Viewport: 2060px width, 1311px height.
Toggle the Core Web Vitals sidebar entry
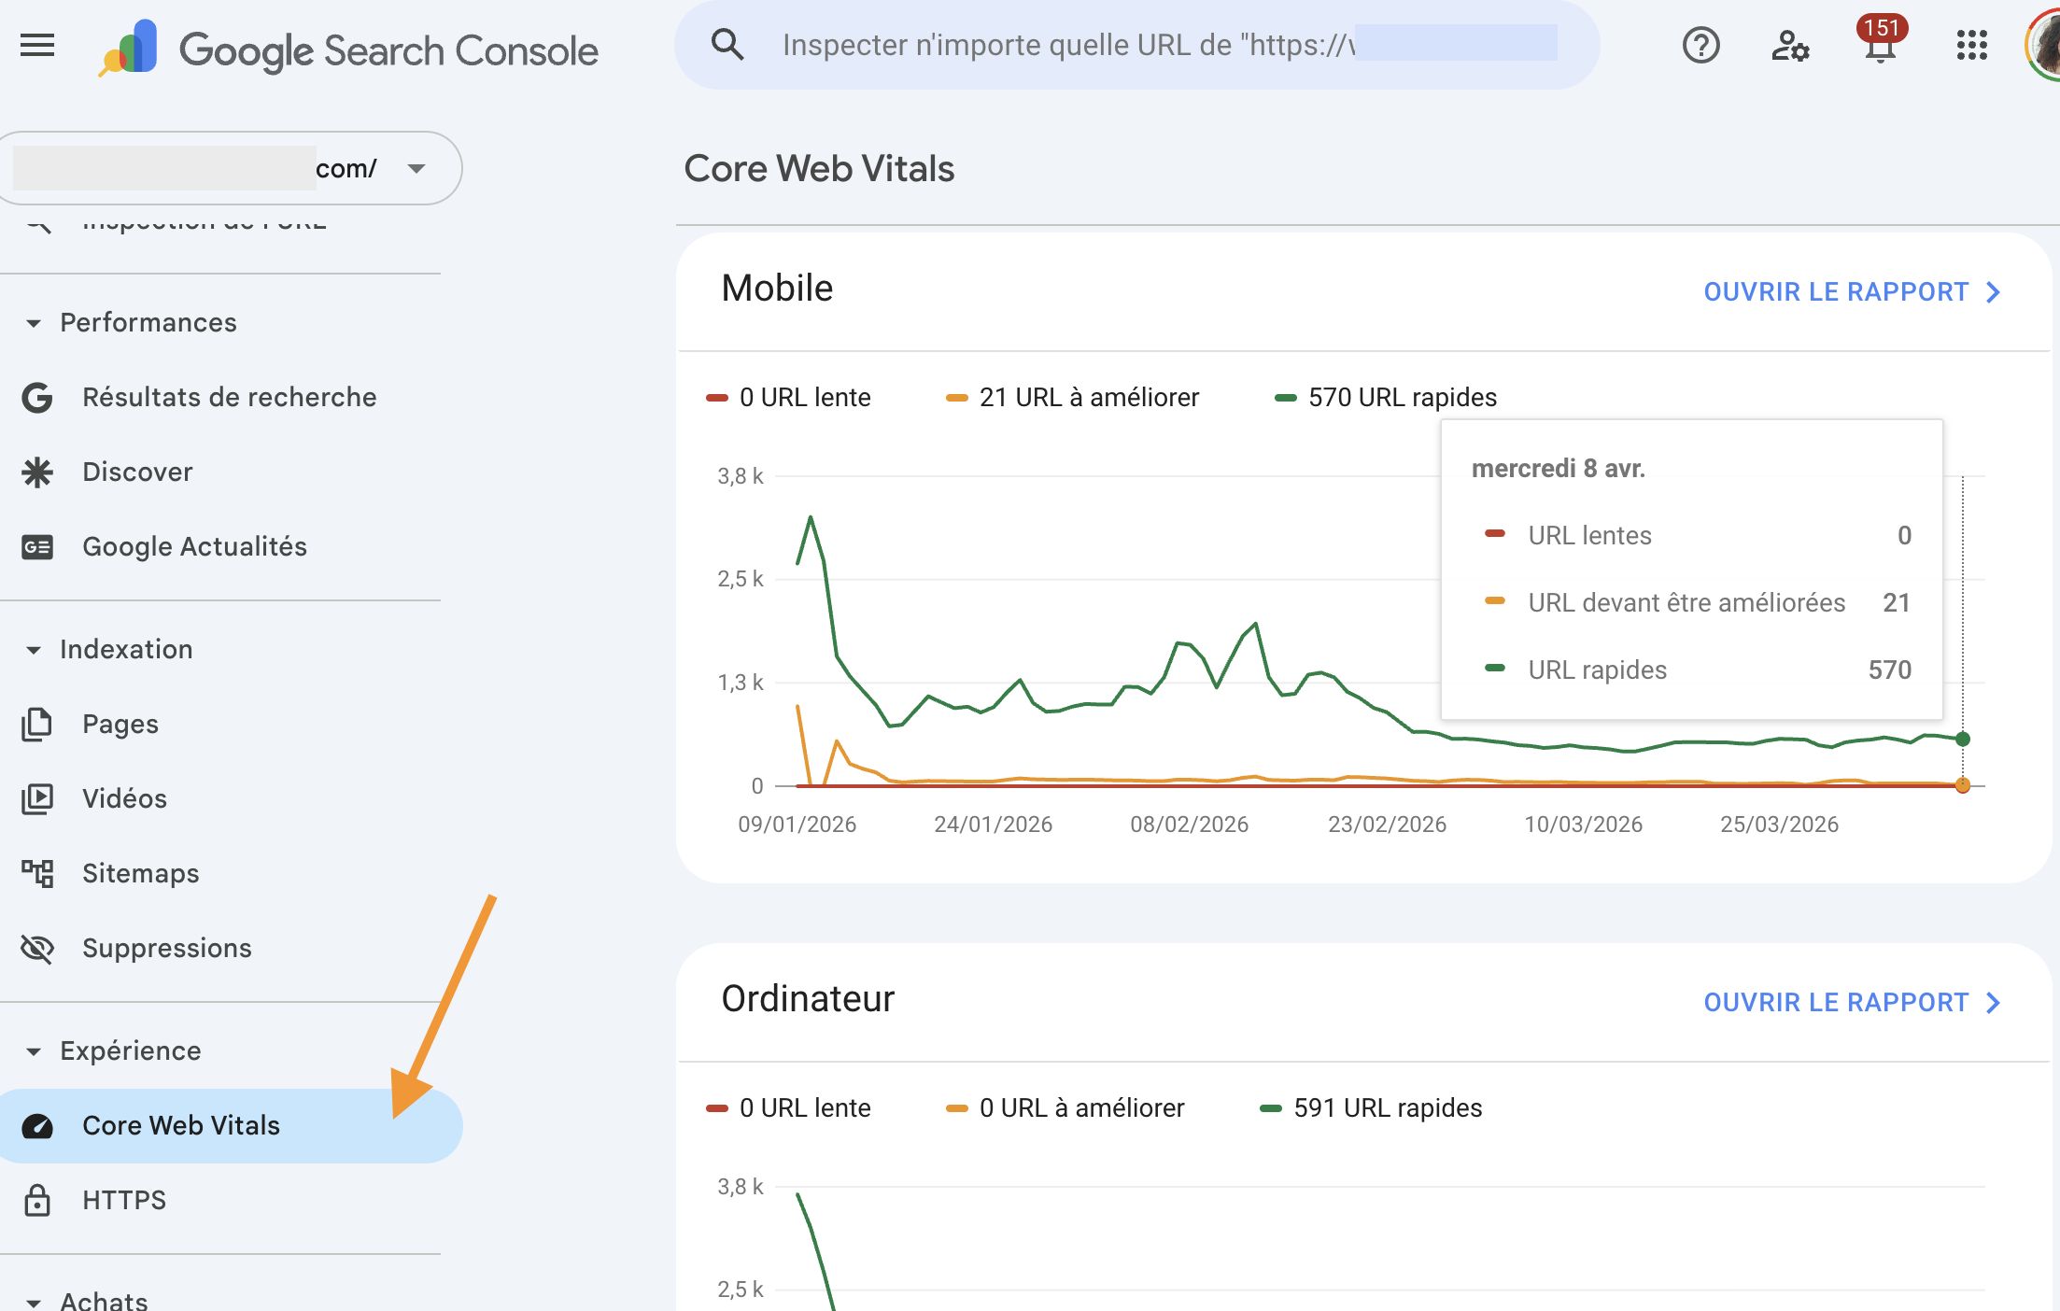pos(180,1125)
